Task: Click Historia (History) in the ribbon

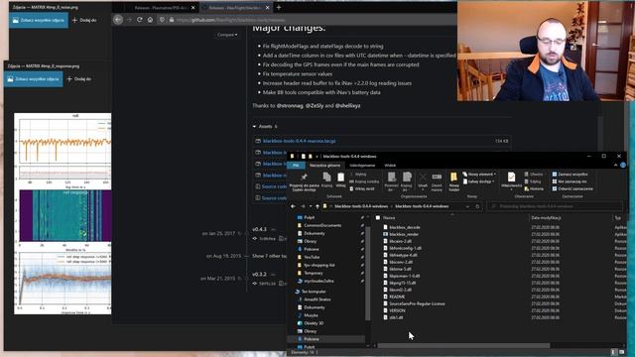Action: 534,188
